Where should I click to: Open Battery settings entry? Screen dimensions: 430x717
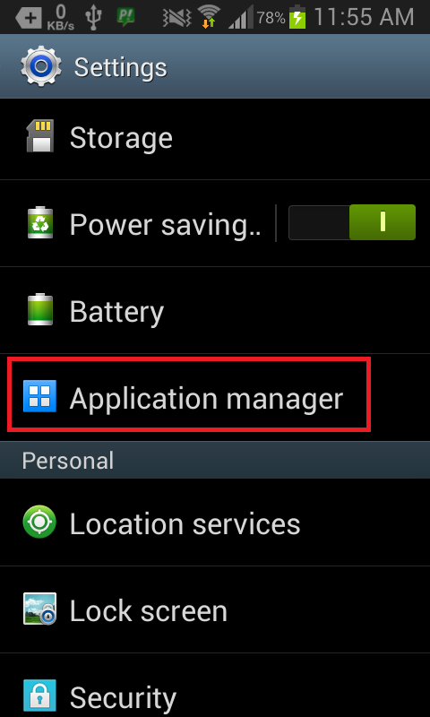(x=215, y=310)
